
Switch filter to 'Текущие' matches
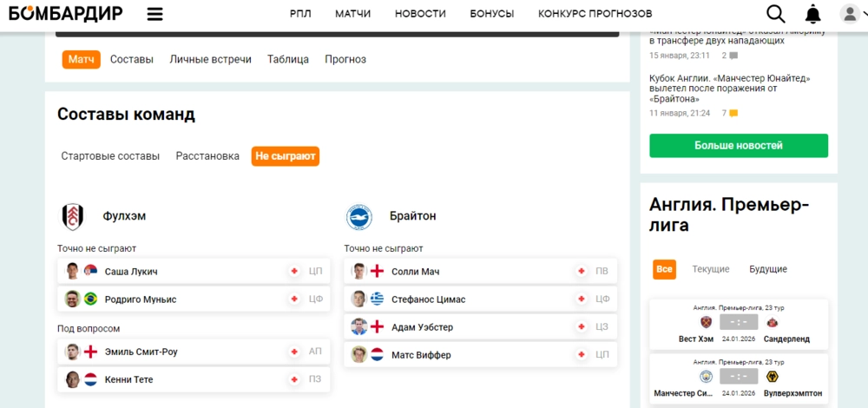tap(710, 269)
